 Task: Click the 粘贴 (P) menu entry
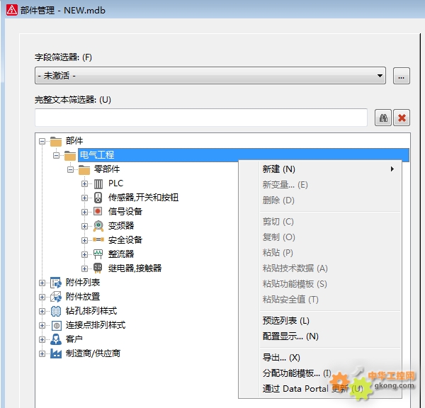tap(320, 253)
